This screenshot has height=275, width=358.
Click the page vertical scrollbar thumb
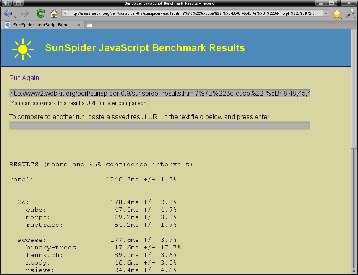(x=354, y=89)
